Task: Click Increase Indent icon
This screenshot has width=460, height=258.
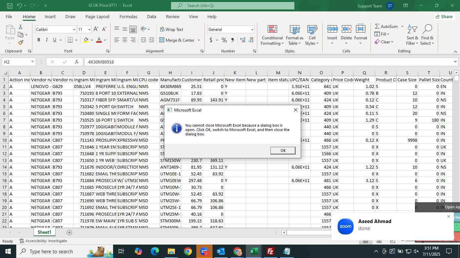Action: 152,40
